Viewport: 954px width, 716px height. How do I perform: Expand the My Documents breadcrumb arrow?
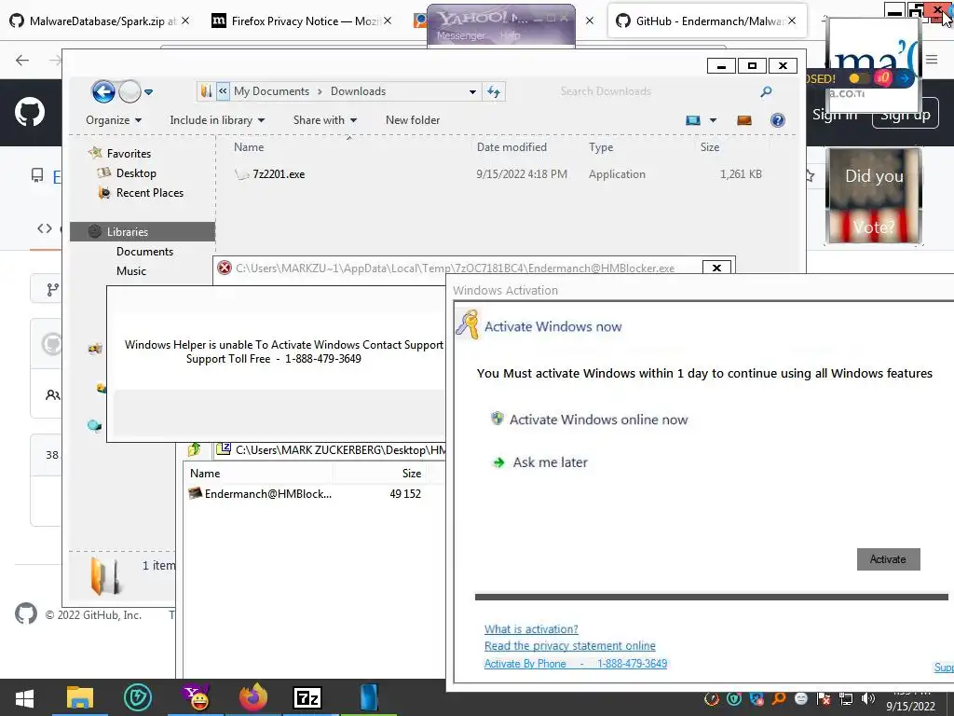tap(320, 92)
